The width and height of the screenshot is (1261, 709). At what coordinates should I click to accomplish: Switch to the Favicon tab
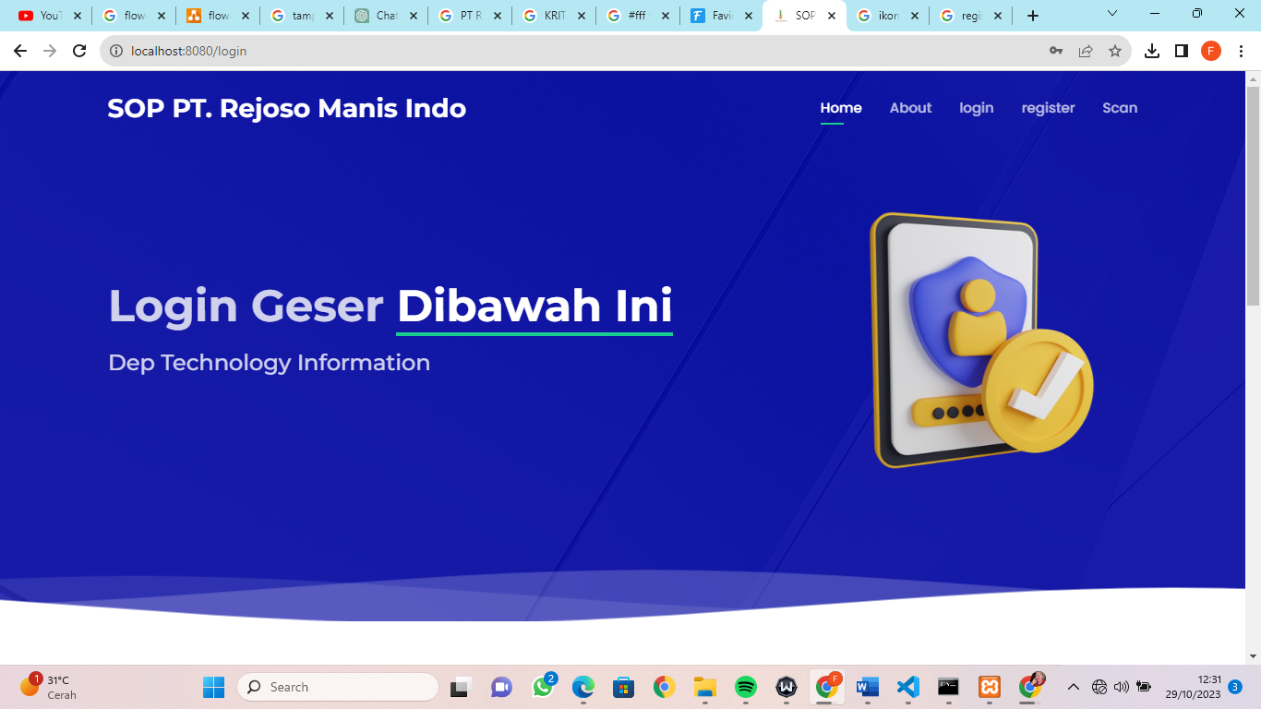click(721, 16)
